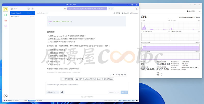
Task: Expand the send button dropdown arrow
Action: click(126, 92)
